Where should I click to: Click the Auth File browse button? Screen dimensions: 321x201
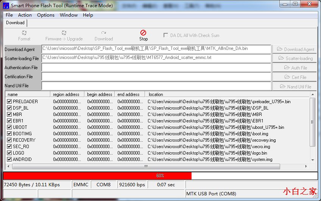pos(295,68)
